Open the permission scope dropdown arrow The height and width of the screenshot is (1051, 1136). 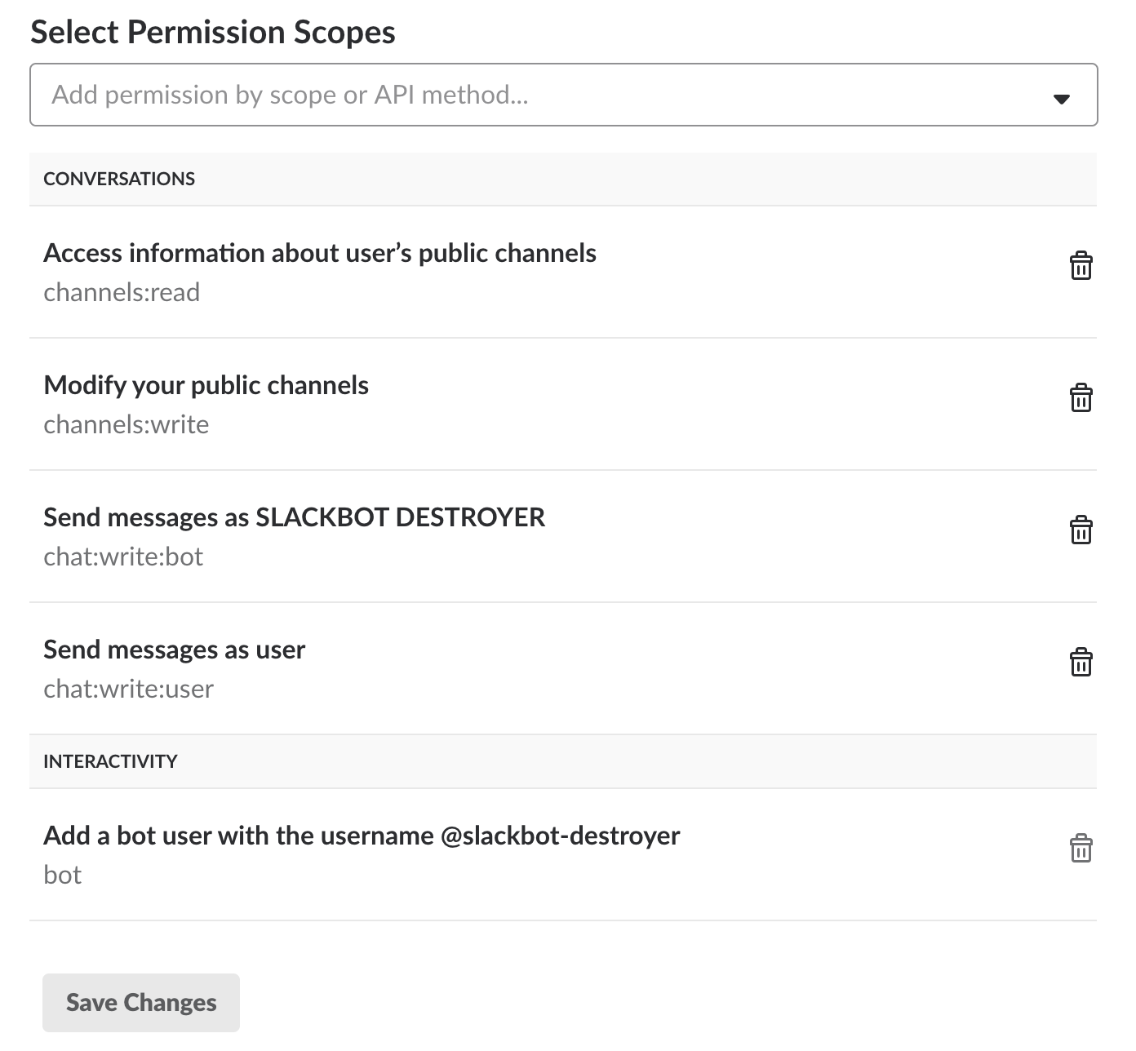1061,99
